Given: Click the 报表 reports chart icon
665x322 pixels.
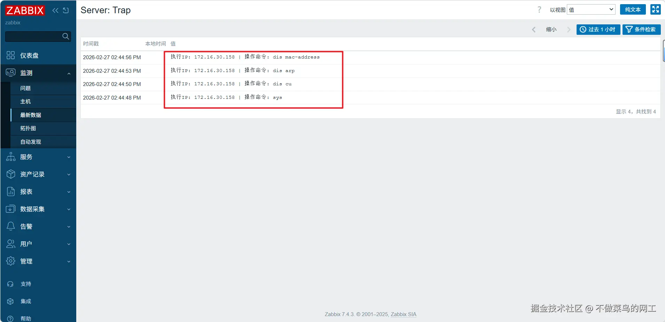Looking at the screenshot, I should 11,191.
